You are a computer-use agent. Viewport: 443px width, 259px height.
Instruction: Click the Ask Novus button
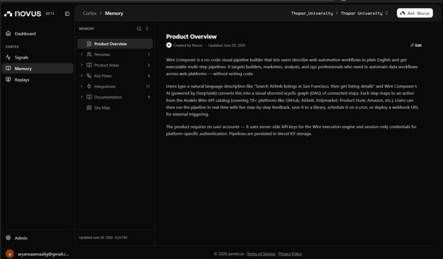(x=415, y=13)
